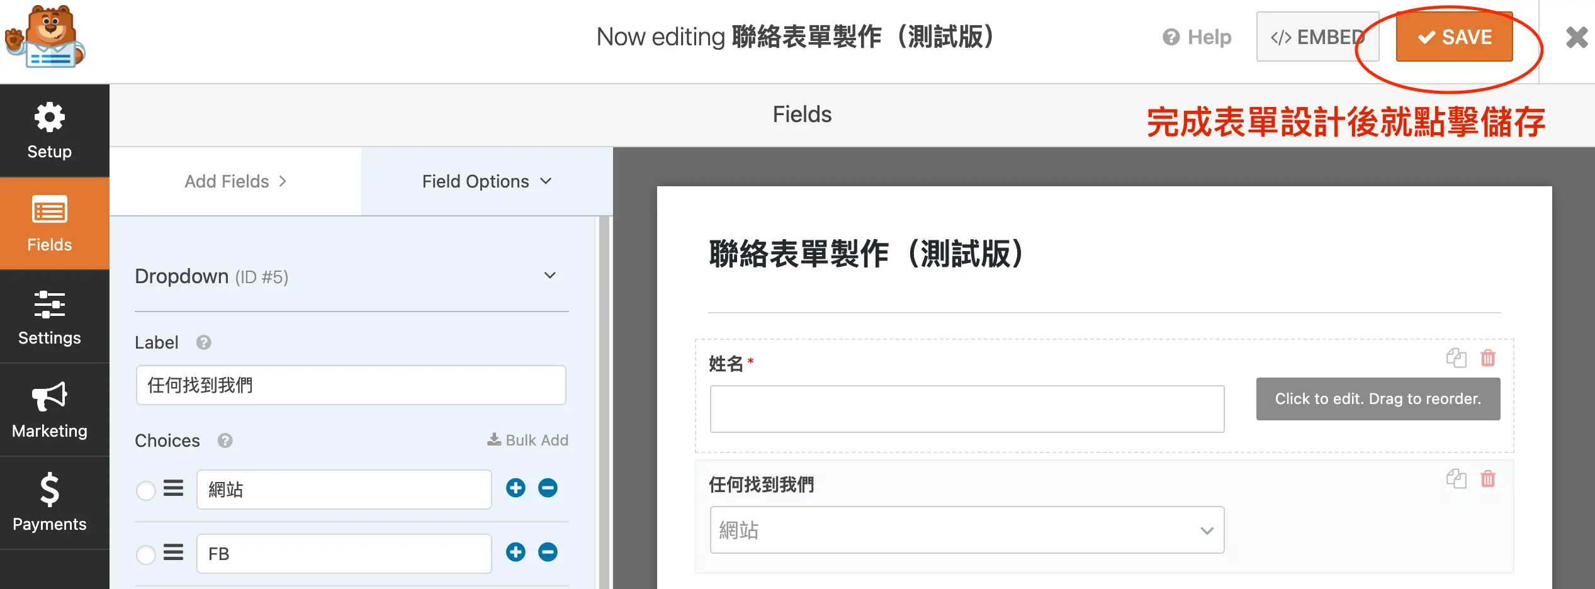Switch to the Field Options tab
This screenshot has width=1595, height=589.
tap(487, 181)
